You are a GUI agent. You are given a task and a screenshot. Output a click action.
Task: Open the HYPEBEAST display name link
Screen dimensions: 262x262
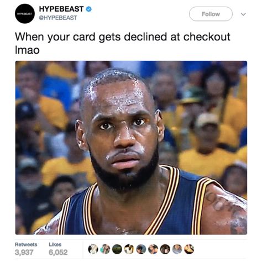tap(61, 9)
